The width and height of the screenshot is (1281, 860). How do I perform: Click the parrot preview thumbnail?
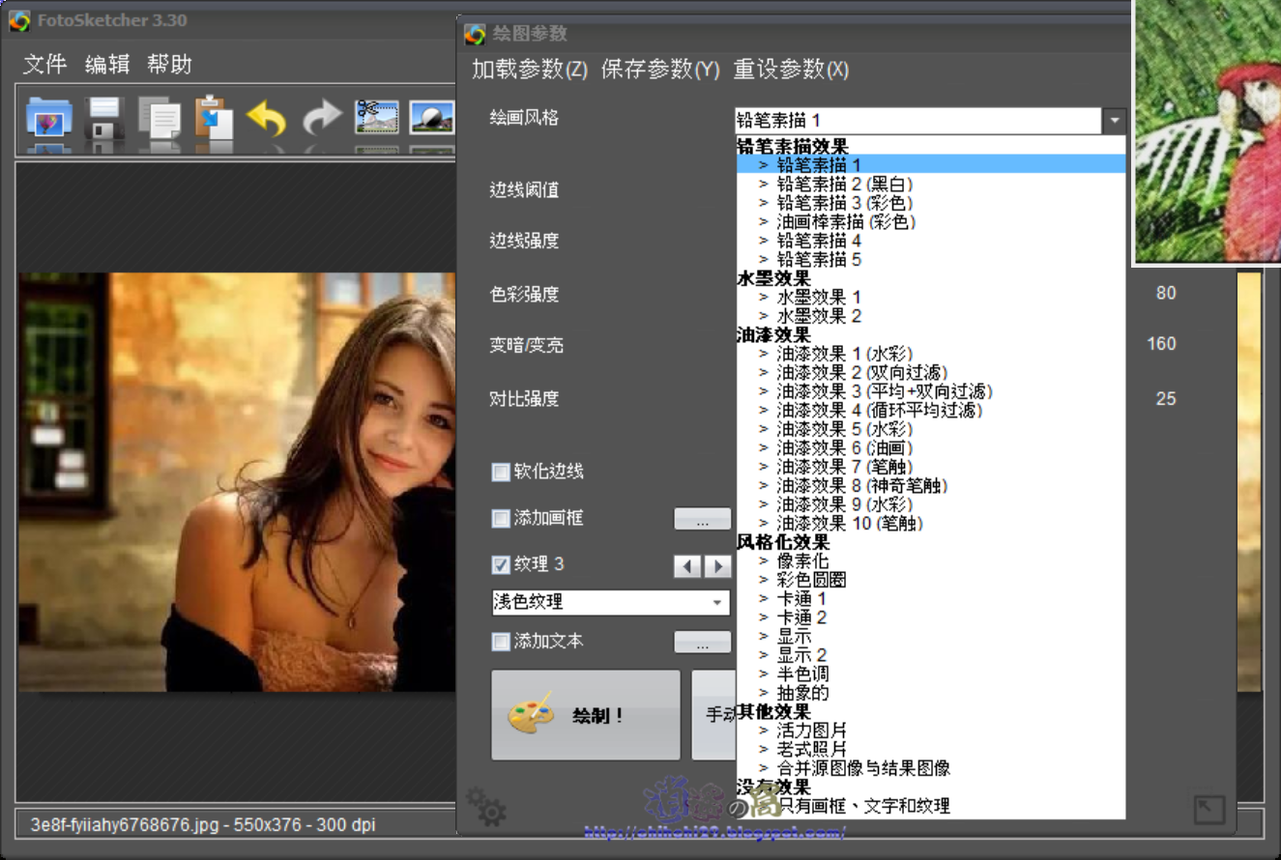click(1207, 132)
